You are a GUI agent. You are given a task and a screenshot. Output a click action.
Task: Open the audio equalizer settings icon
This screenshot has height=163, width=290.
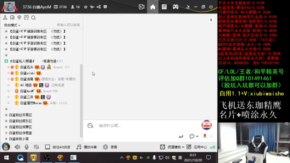tap(36, 147)
